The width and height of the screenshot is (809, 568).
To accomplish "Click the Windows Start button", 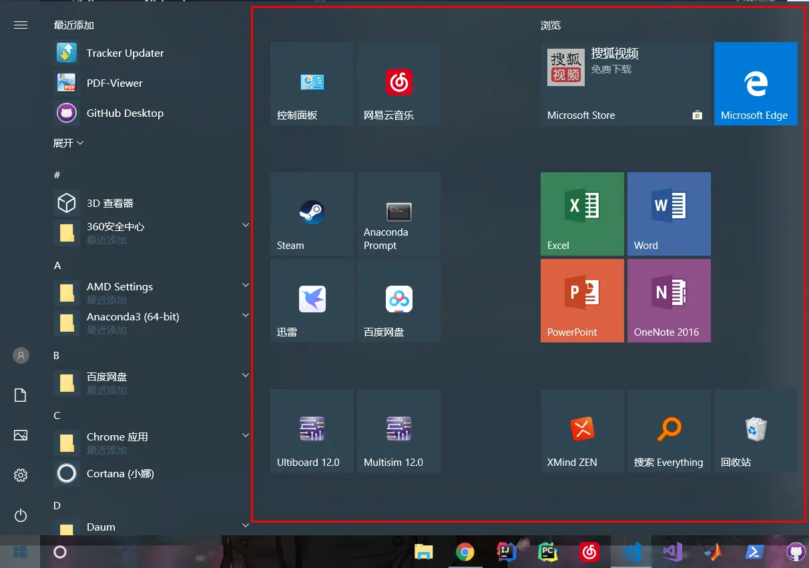I will point(20,552).
